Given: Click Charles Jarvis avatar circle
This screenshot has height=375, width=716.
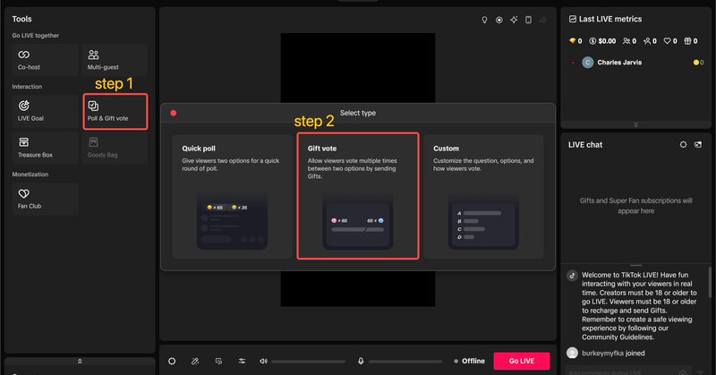Looking at the screenshot, I should (x=588, y=62).
